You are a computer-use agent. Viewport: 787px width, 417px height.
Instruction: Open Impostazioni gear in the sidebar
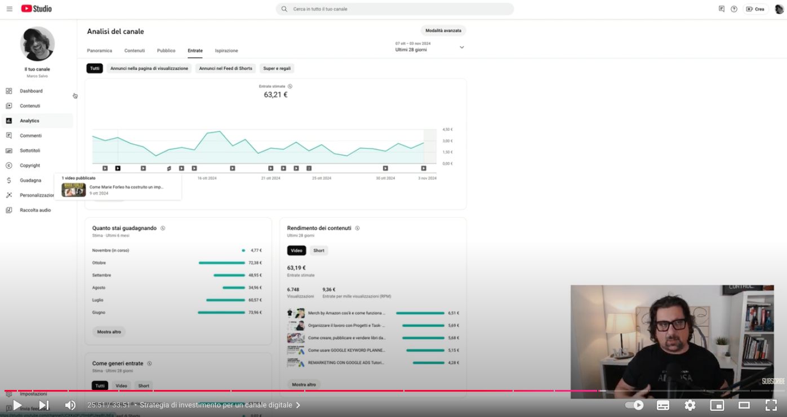pyautogui.click(x=9, y=394)
